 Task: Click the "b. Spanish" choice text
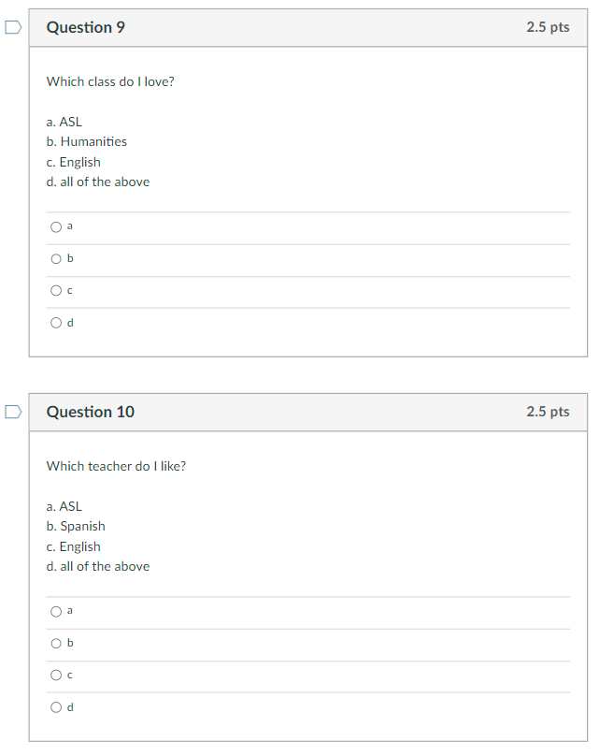(x=76, y=527)
